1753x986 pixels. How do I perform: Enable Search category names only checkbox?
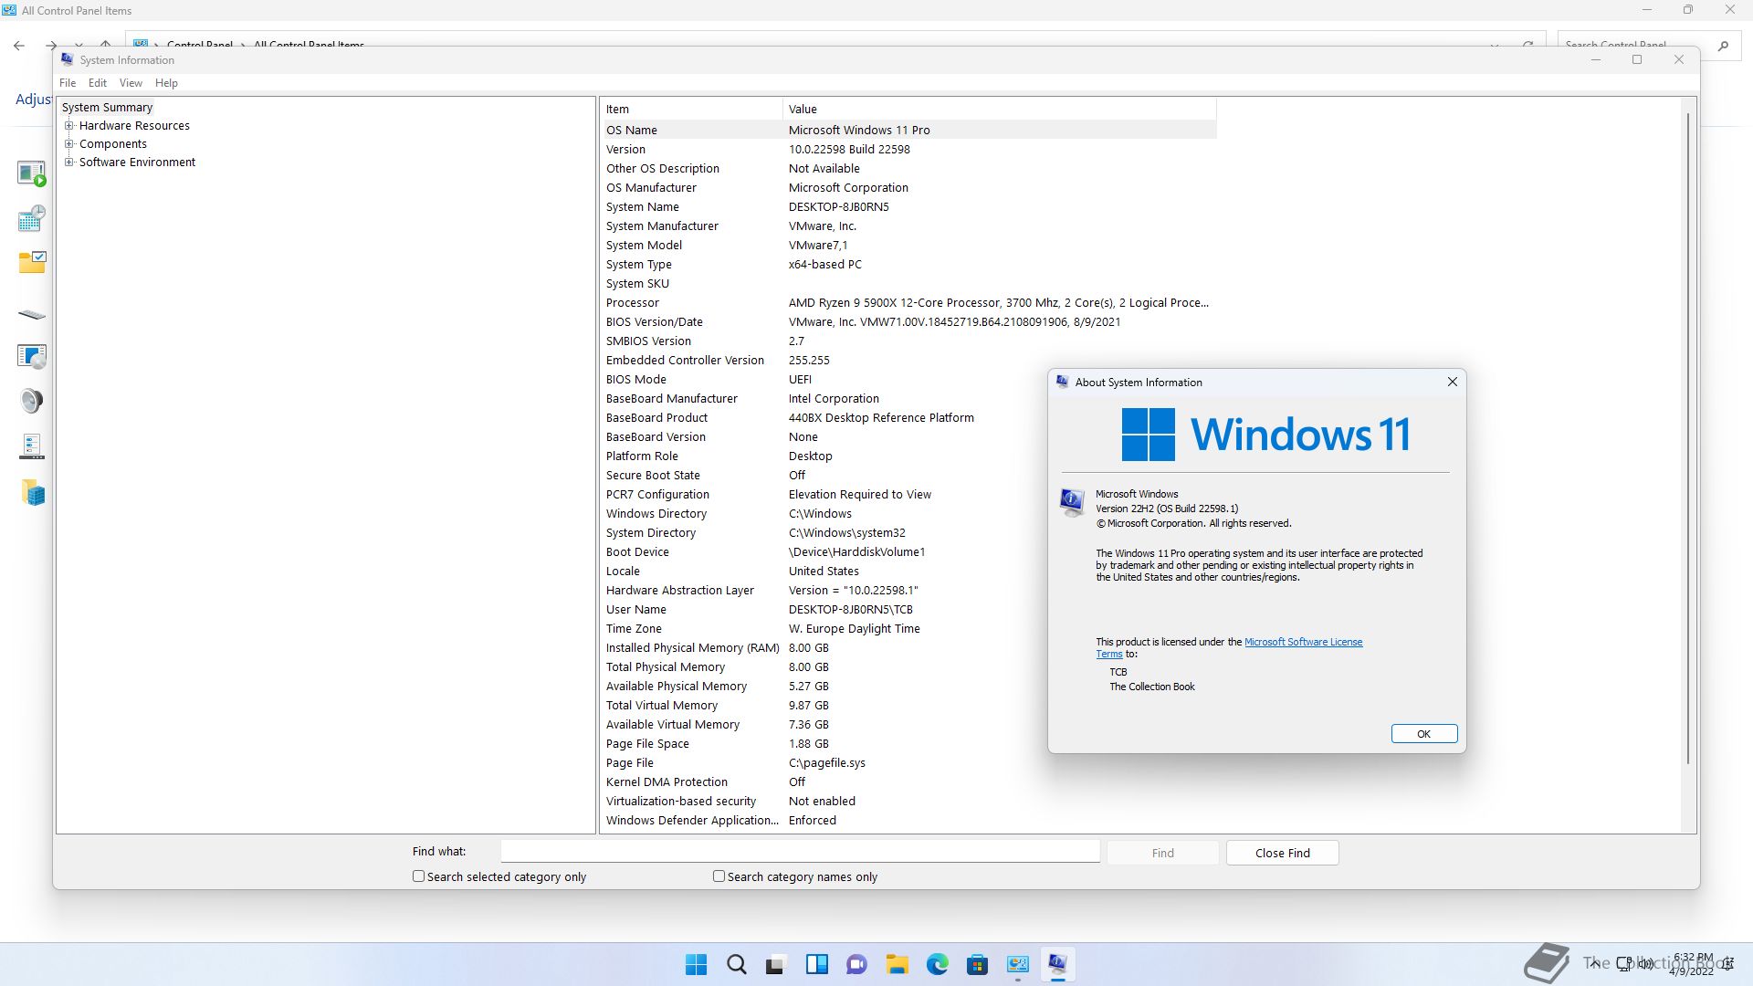(719, 876)
